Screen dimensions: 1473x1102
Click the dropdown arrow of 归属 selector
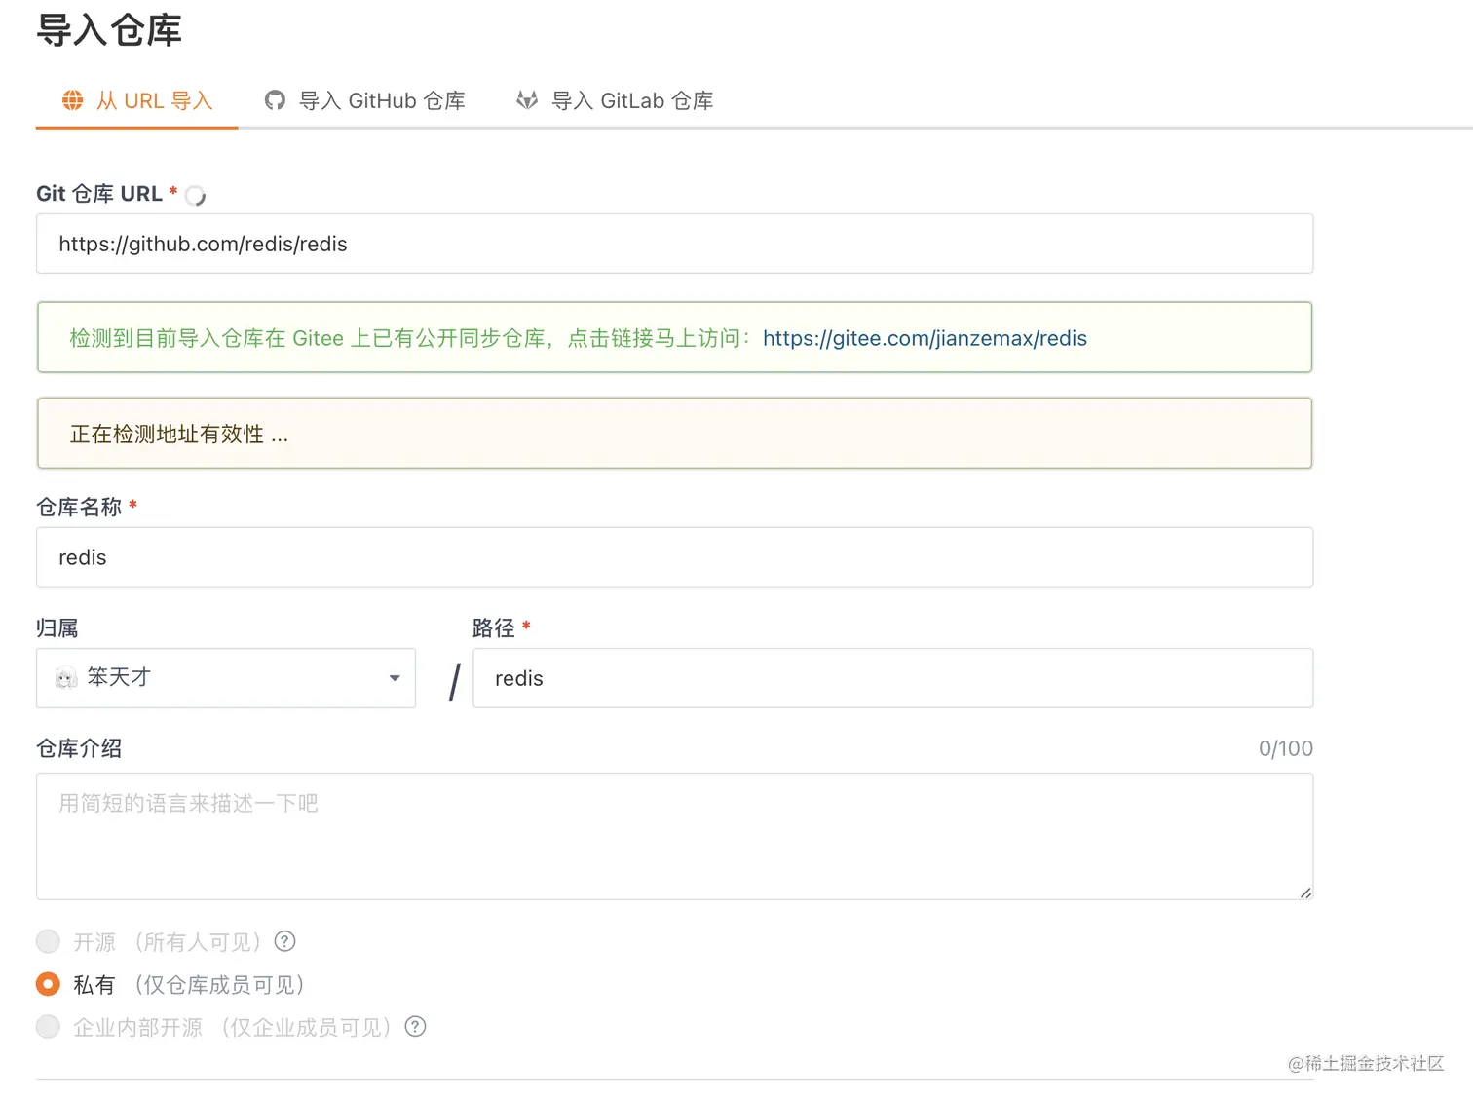pos(395,678)
